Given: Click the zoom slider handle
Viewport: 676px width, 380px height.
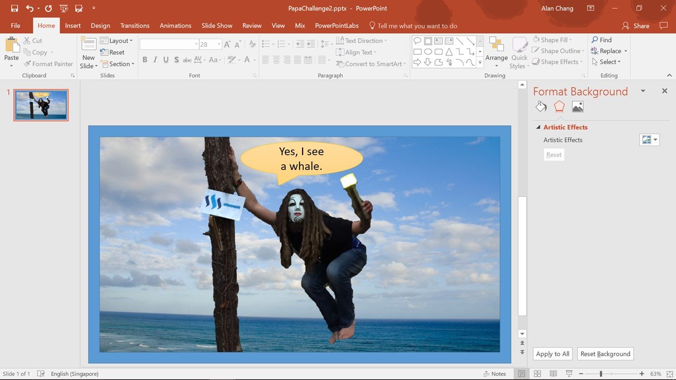Looking at the screenshot, I should [x=601, y=374].
